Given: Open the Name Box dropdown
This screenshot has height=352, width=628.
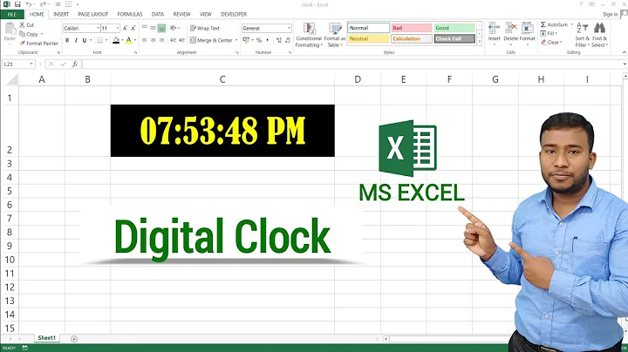Looking at the screenshot, I should [31, 64].
